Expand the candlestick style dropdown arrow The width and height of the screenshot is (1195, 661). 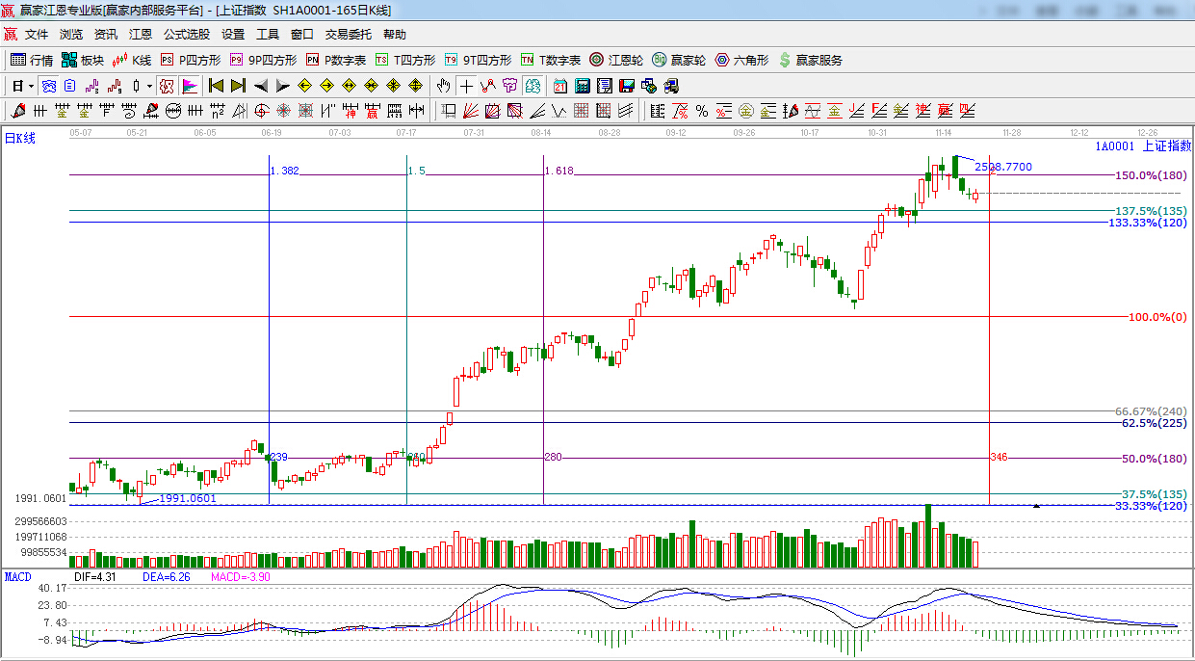[x=149, y=86]
